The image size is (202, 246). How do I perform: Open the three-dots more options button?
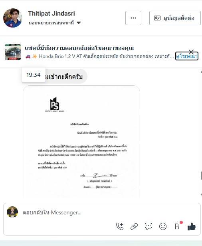pos(133,18)
